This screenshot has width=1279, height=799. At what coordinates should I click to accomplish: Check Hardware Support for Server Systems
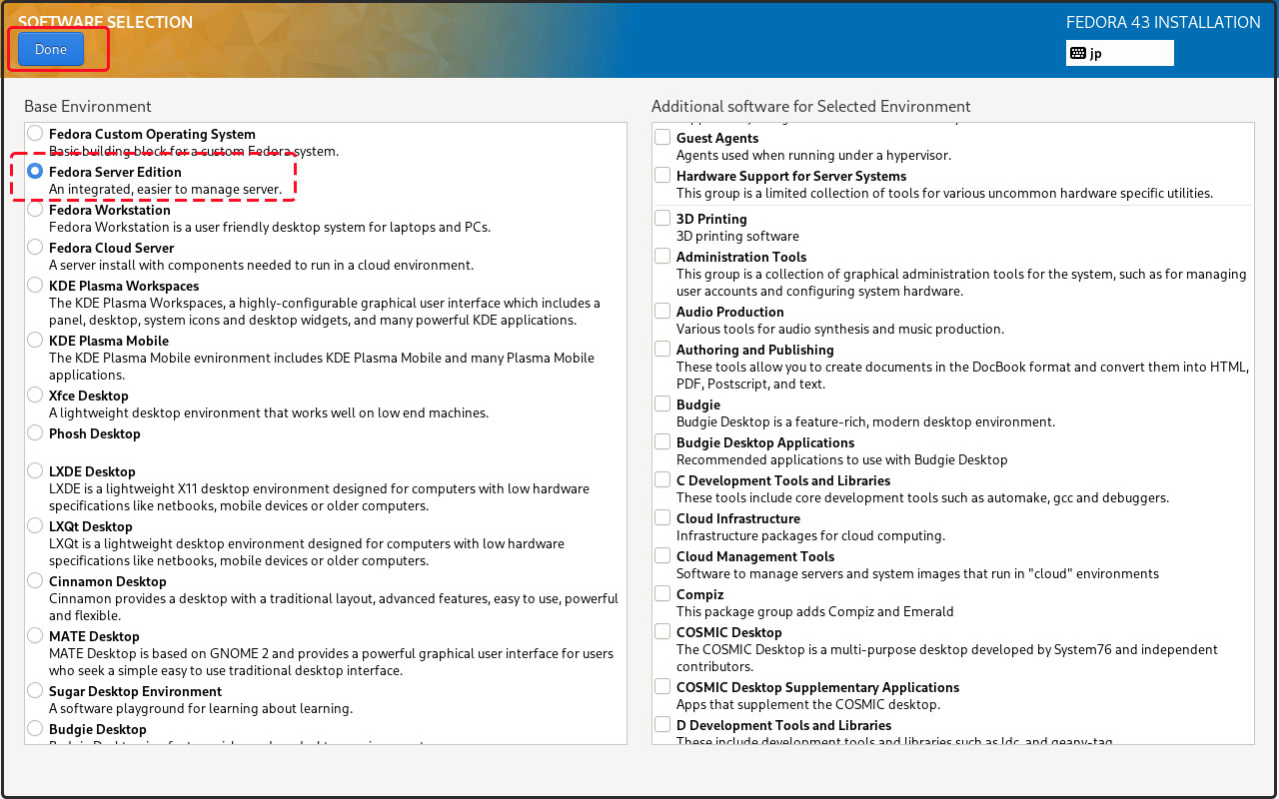coord(662,176)
